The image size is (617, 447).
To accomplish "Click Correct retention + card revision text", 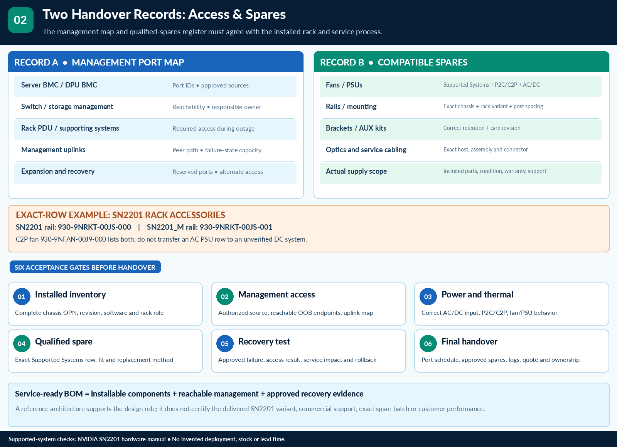I will (482, 128).
